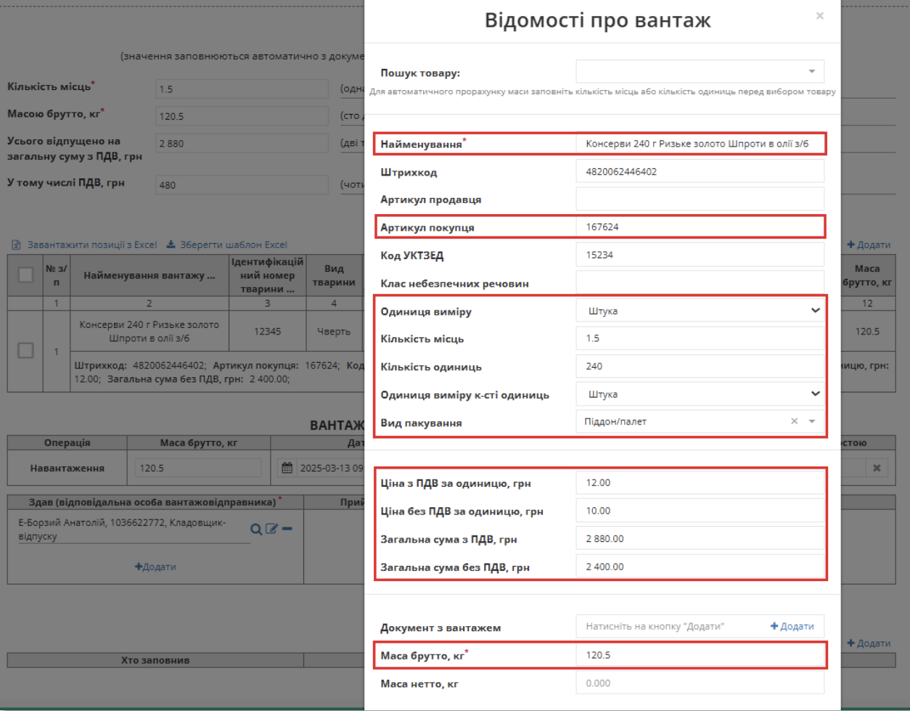Click the Штрихкод field in dialog
Viewport: 910px width, 711px height.
click(x=700, y=172)
